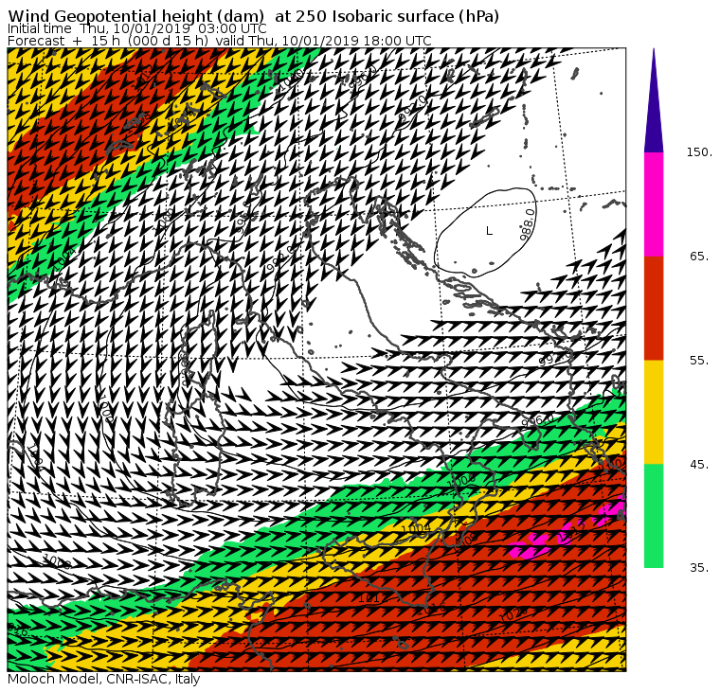Click the magenta segment of the color scale
The image size is (720, 692).
click(x=654, y=204)
